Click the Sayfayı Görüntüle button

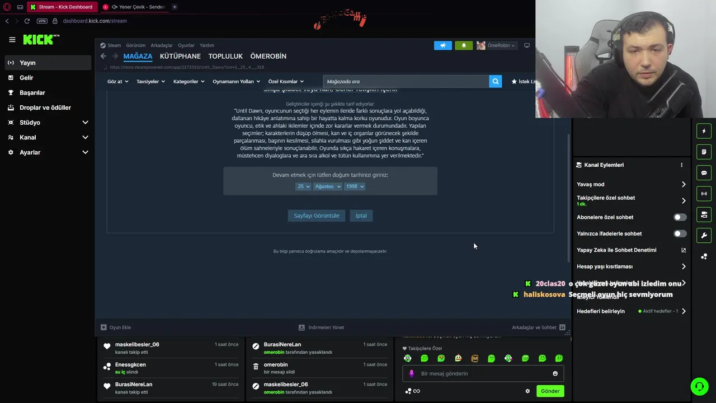(317, 215)
